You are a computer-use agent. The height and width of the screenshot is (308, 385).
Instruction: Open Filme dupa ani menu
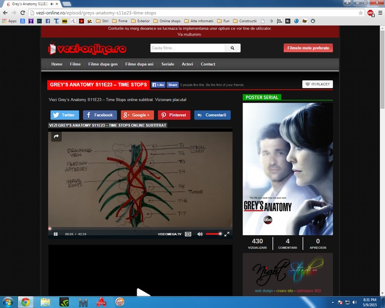point(139,64)
